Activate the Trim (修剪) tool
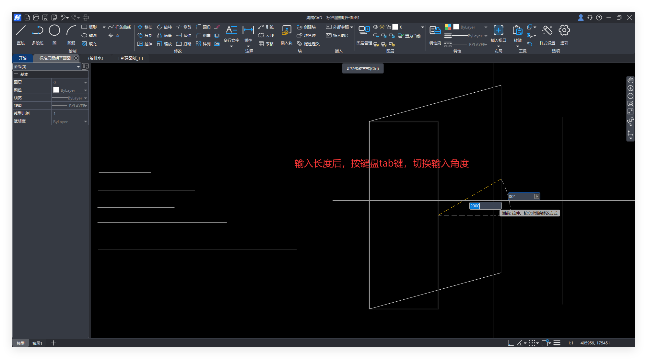This screenshot has width=647, height=359. 183,27
